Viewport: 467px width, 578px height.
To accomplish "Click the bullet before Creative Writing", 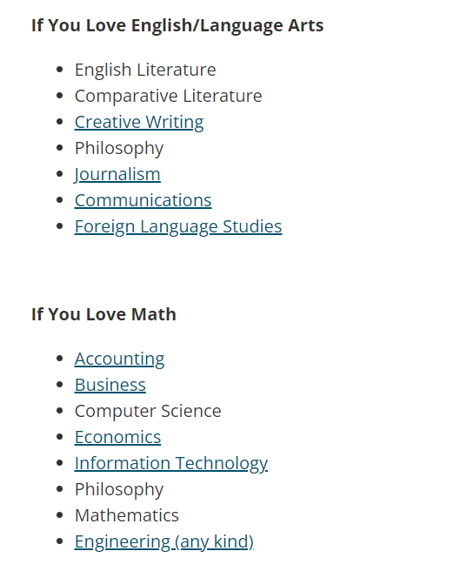I will [x=60, y=122].
